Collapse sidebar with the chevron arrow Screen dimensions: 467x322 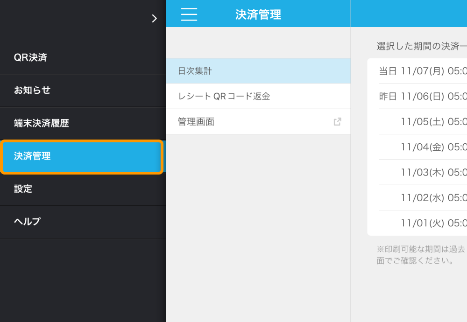click(154, 19)
